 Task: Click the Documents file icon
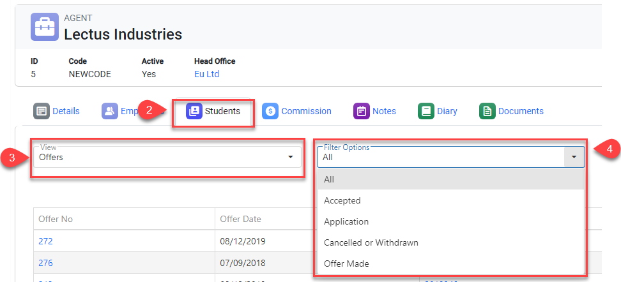coord(487,111)
